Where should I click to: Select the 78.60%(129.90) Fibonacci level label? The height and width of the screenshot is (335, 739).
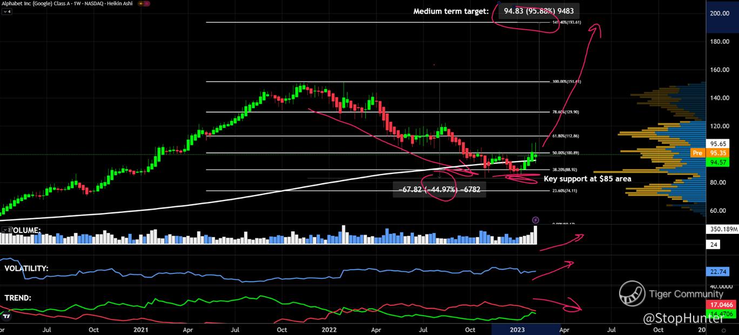point(565,112)
